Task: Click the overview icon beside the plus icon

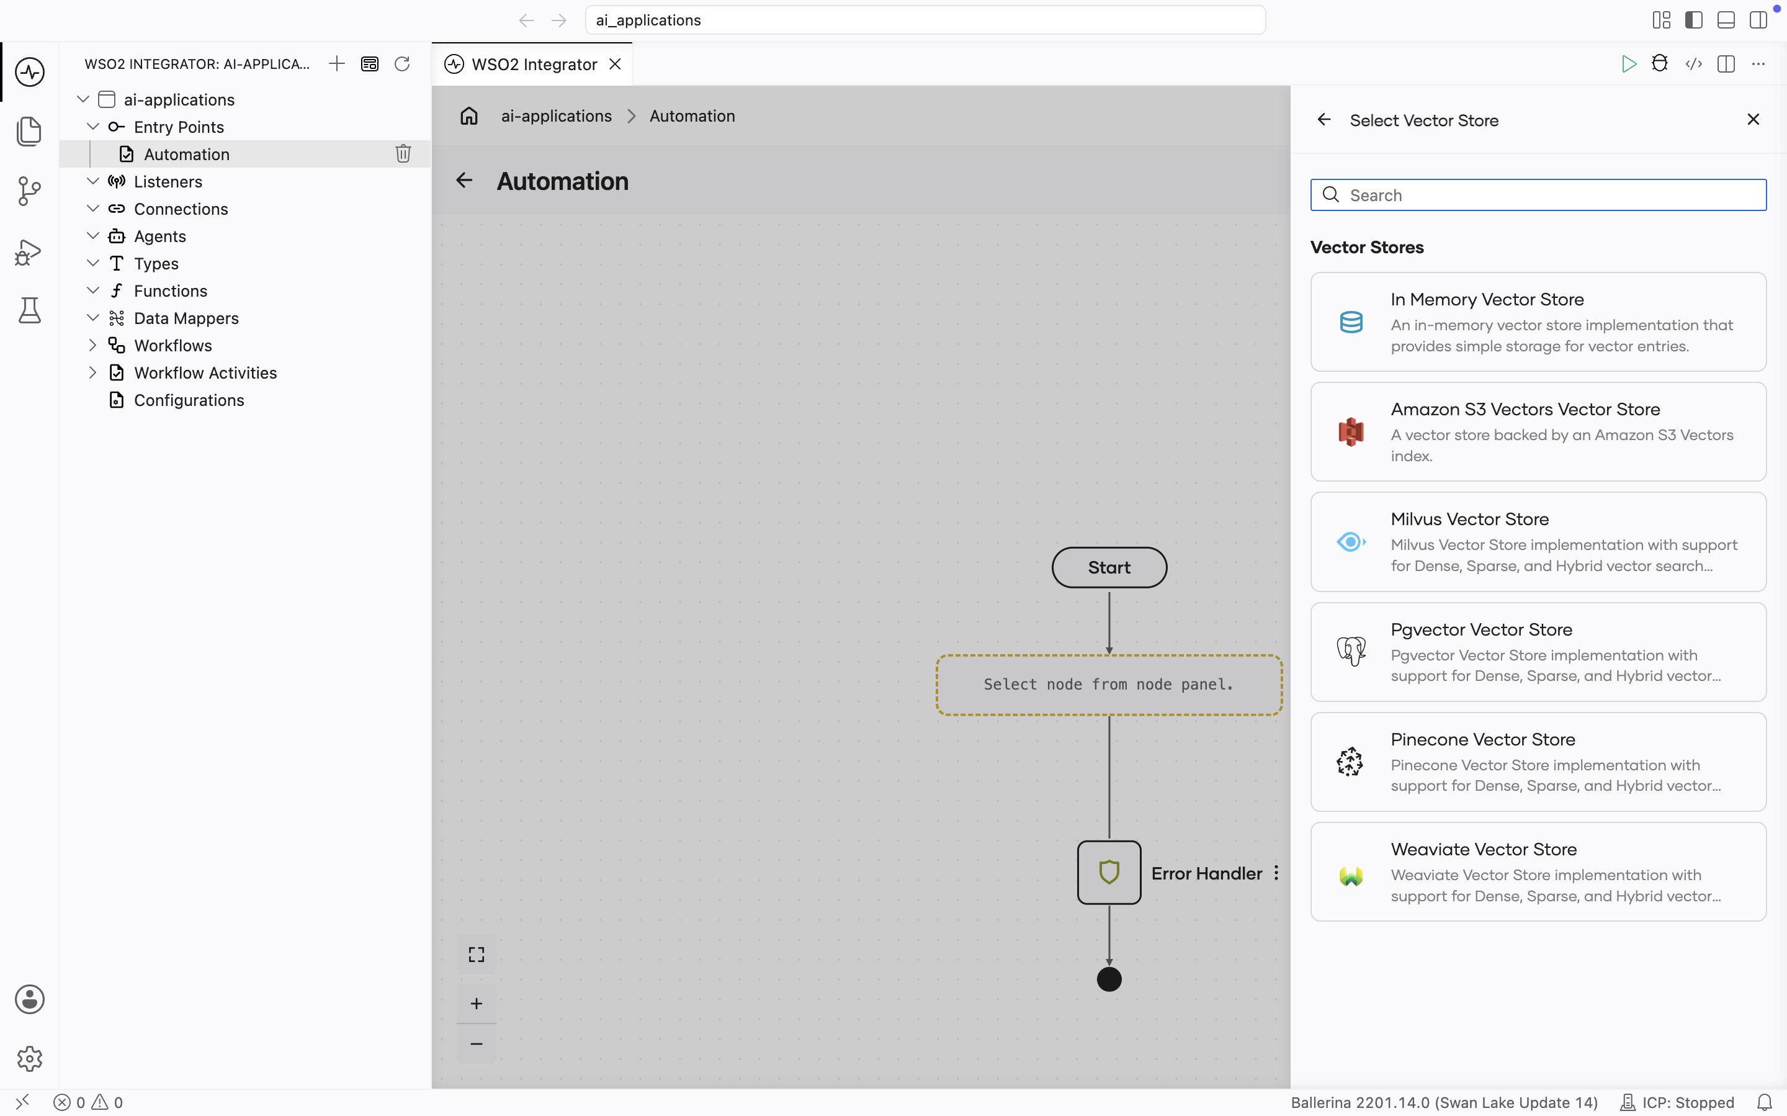Action: pos(370,63)
